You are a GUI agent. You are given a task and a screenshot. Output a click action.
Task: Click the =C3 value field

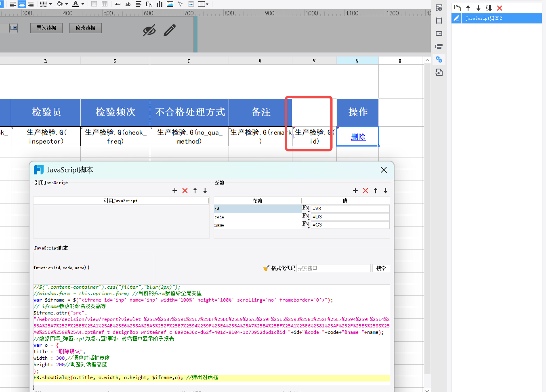pyautogui.click(x=350, y=225)
